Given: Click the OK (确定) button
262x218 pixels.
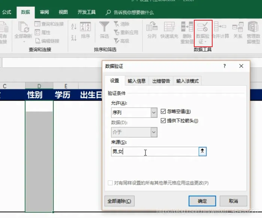Looking at the screenshot, I should pos(202,201).
